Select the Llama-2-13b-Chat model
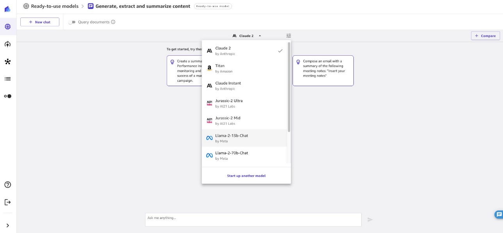Screen dimensions: 503x233 click(x=244, y=138)
